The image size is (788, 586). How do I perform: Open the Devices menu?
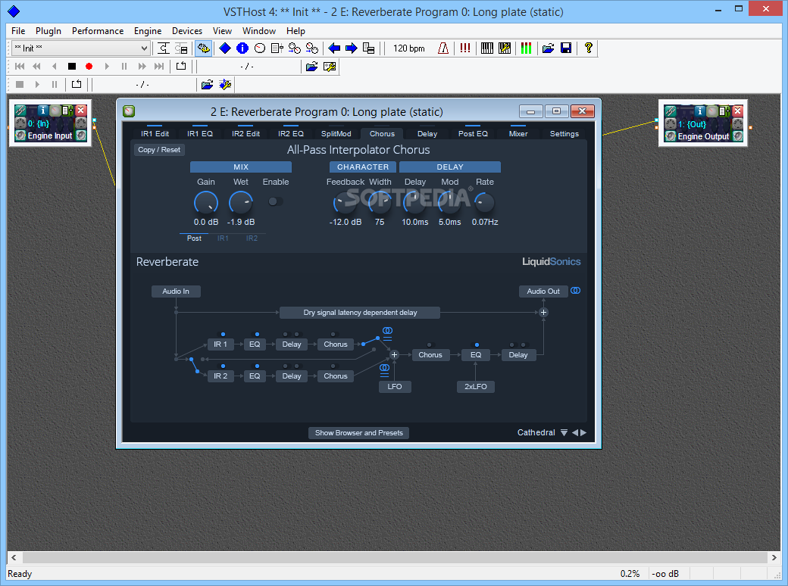coord(187,30)
